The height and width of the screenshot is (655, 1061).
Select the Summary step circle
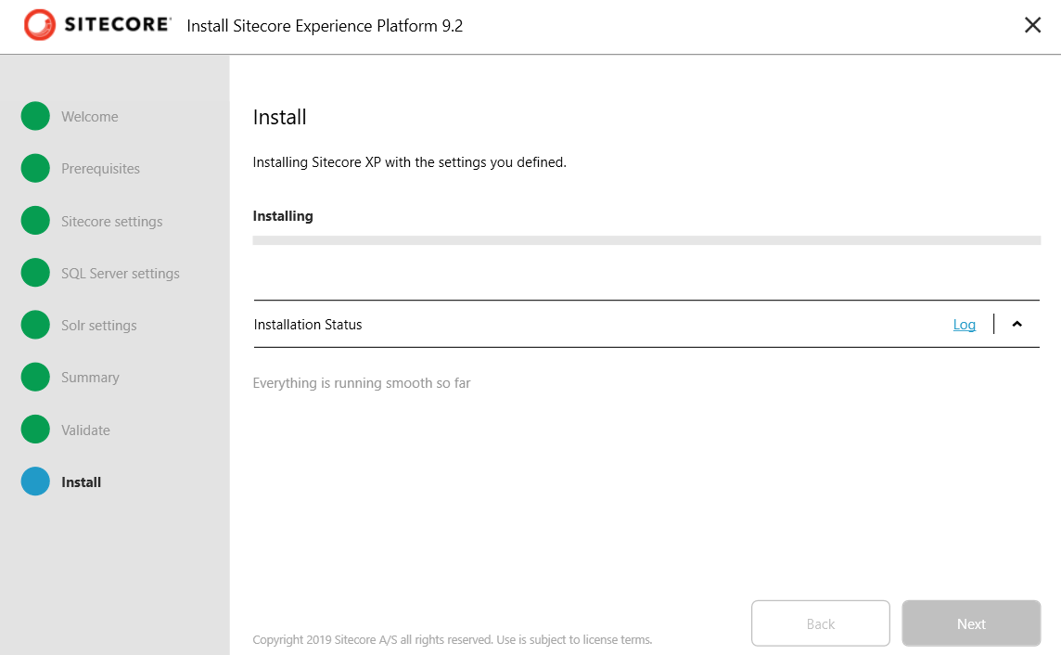35,377
